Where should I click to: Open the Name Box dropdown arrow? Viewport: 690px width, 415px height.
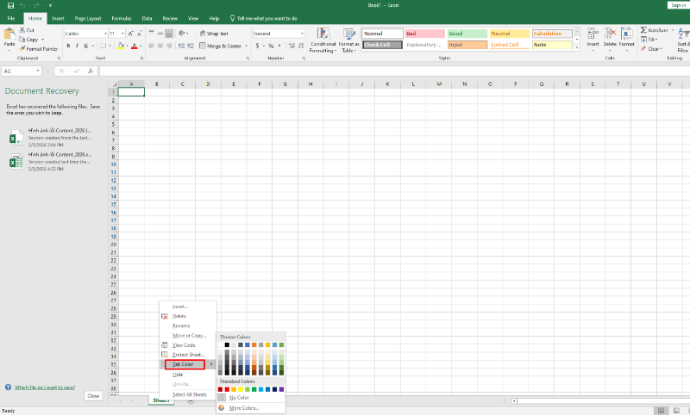pyautogui.click(x=38, y=71)
